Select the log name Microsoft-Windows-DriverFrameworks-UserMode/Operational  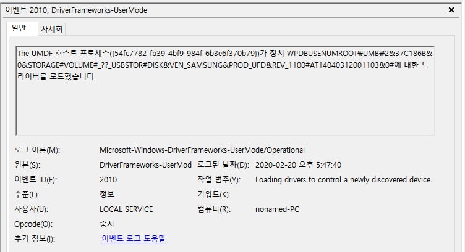[202, 150]
